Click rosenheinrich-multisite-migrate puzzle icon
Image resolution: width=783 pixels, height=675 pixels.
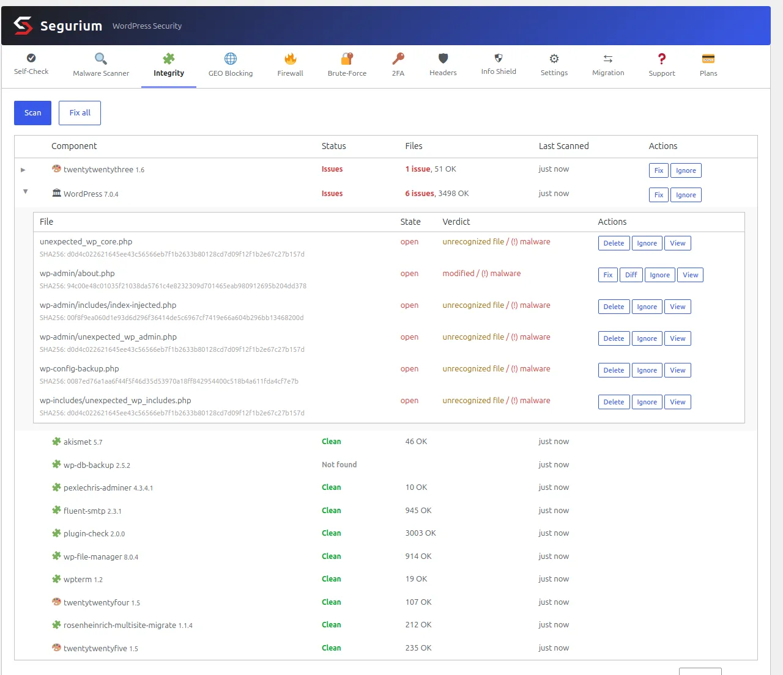pyautogui.click(x=56, y=624)
